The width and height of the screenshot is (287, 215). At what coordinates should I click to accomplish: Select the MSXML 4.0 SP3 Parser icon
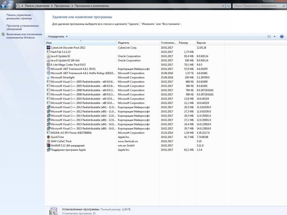click(x=48, y=133)
